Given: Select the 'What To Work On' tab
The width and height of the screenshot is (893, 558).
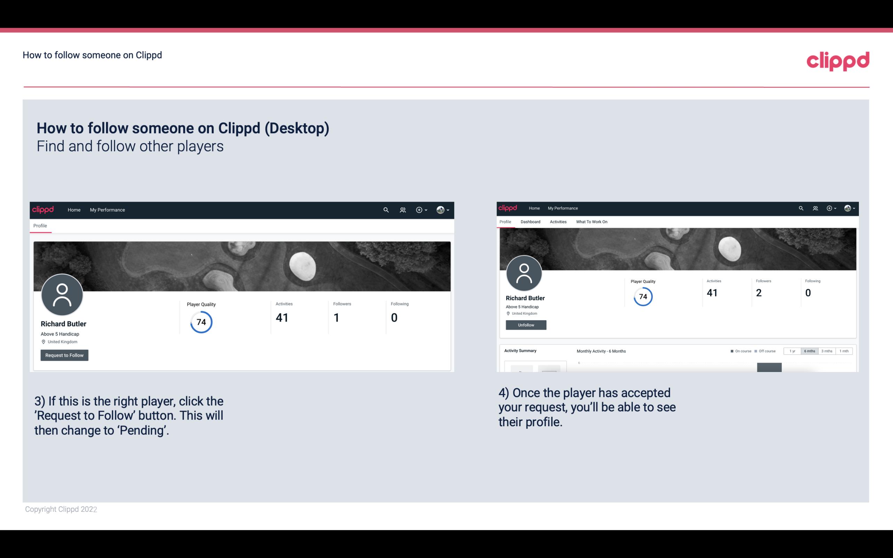Looking at the screenshot, I should point(591,222).
